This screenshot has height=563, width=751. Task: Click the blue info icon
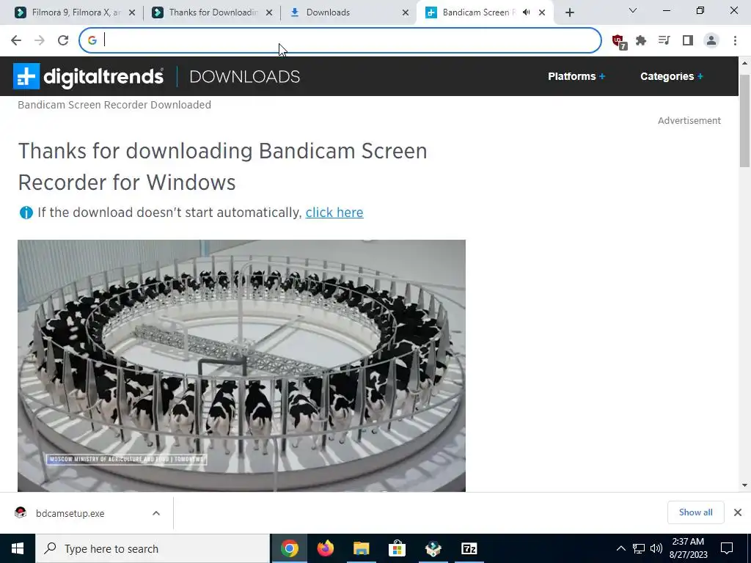(26, 213)
